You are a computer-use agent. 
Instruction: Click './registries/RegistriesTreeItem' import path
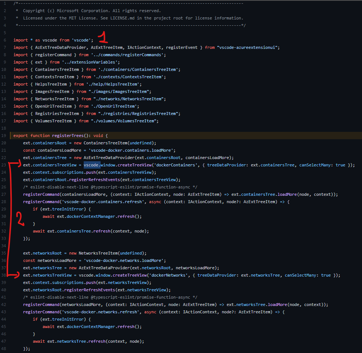(139, 114)
